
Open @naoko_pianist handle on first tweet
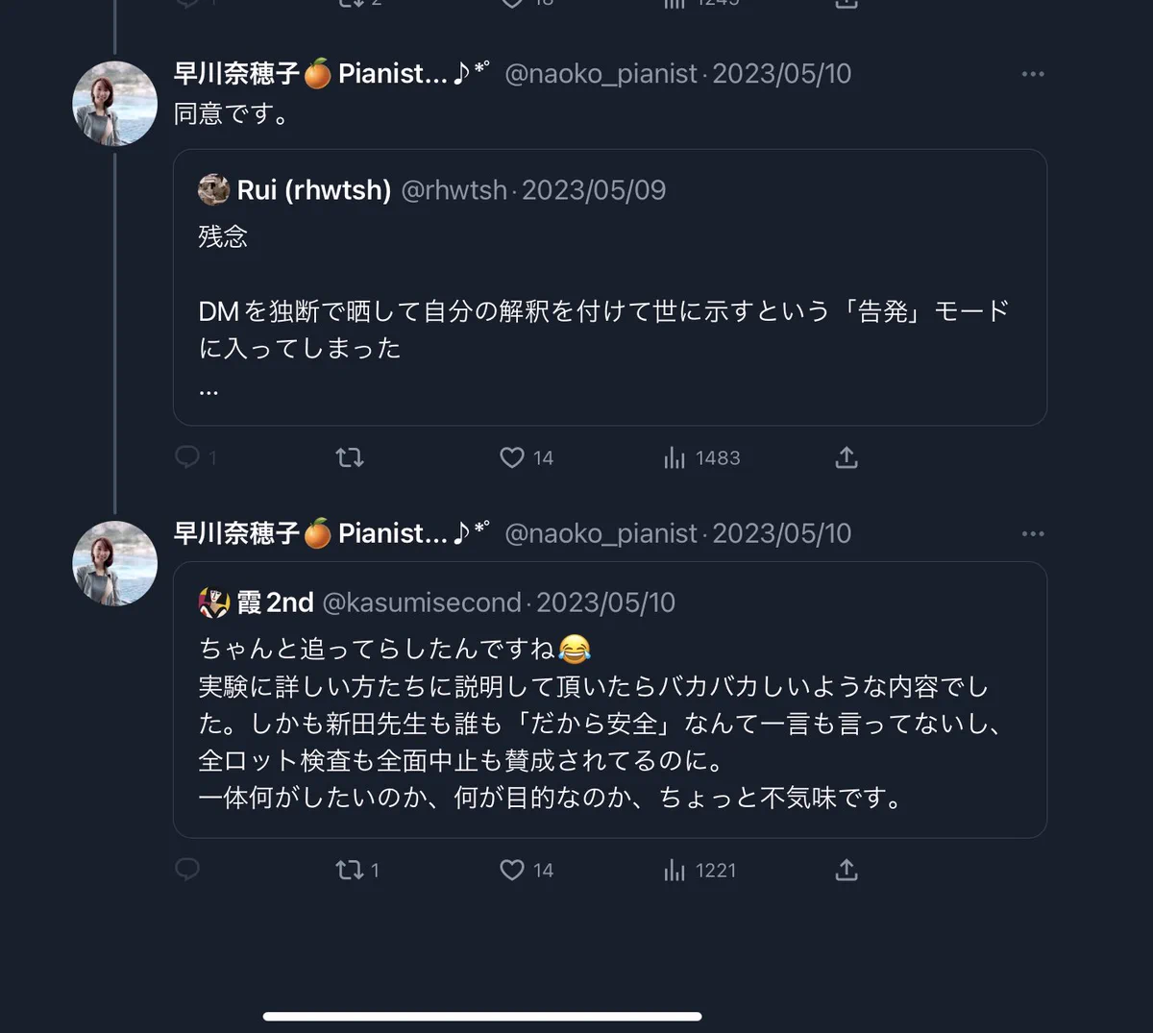click(x=601, y=74)
